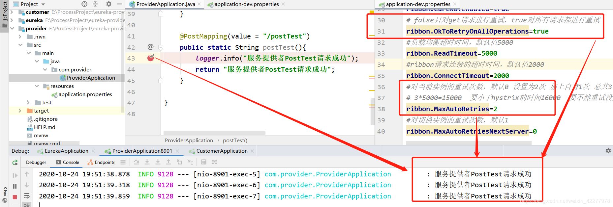Rerun ProviderApplication8901 in debug

(x=15, y=162)
